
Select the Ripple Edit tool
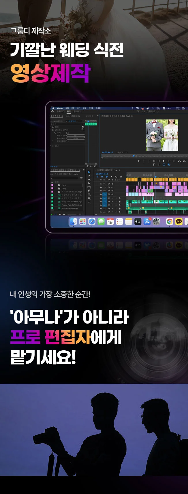point(89,179)
